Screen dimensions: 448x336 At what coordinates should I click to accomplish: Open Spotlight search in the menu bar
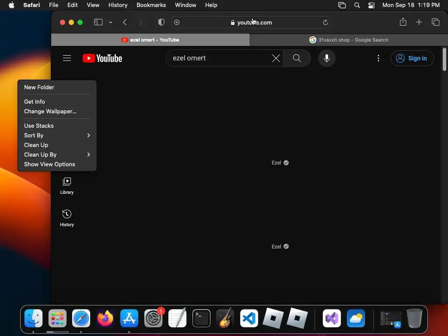click(357, 5)
